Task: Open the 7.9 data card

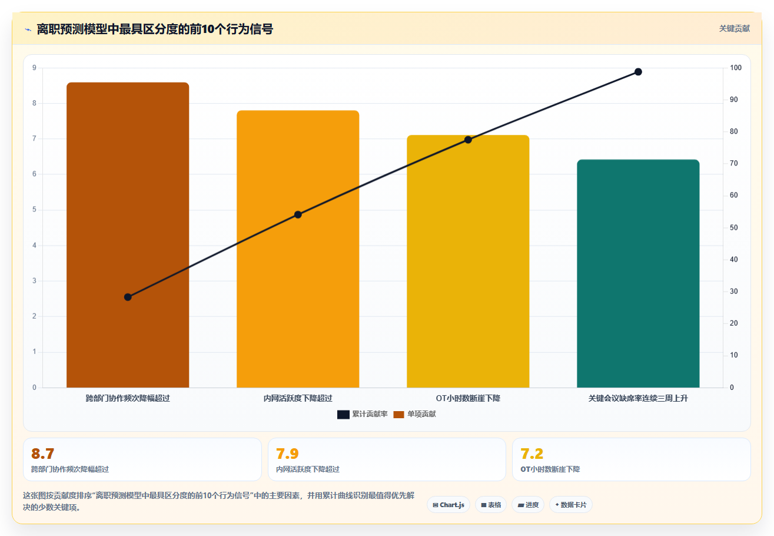Action: [387, 459]
